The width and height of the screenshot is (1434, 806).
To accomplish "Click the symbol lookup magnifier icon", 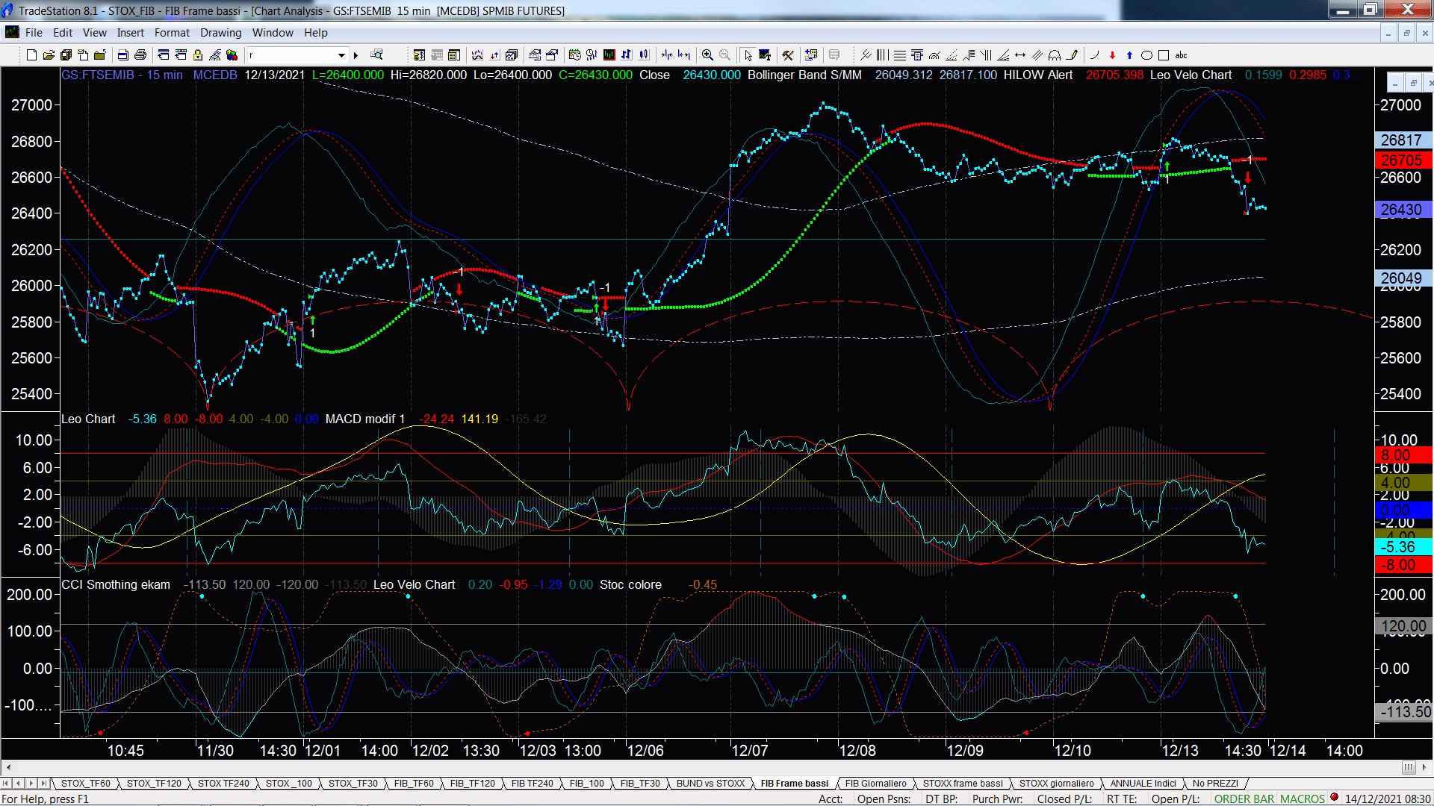I will tap(376, 54).
